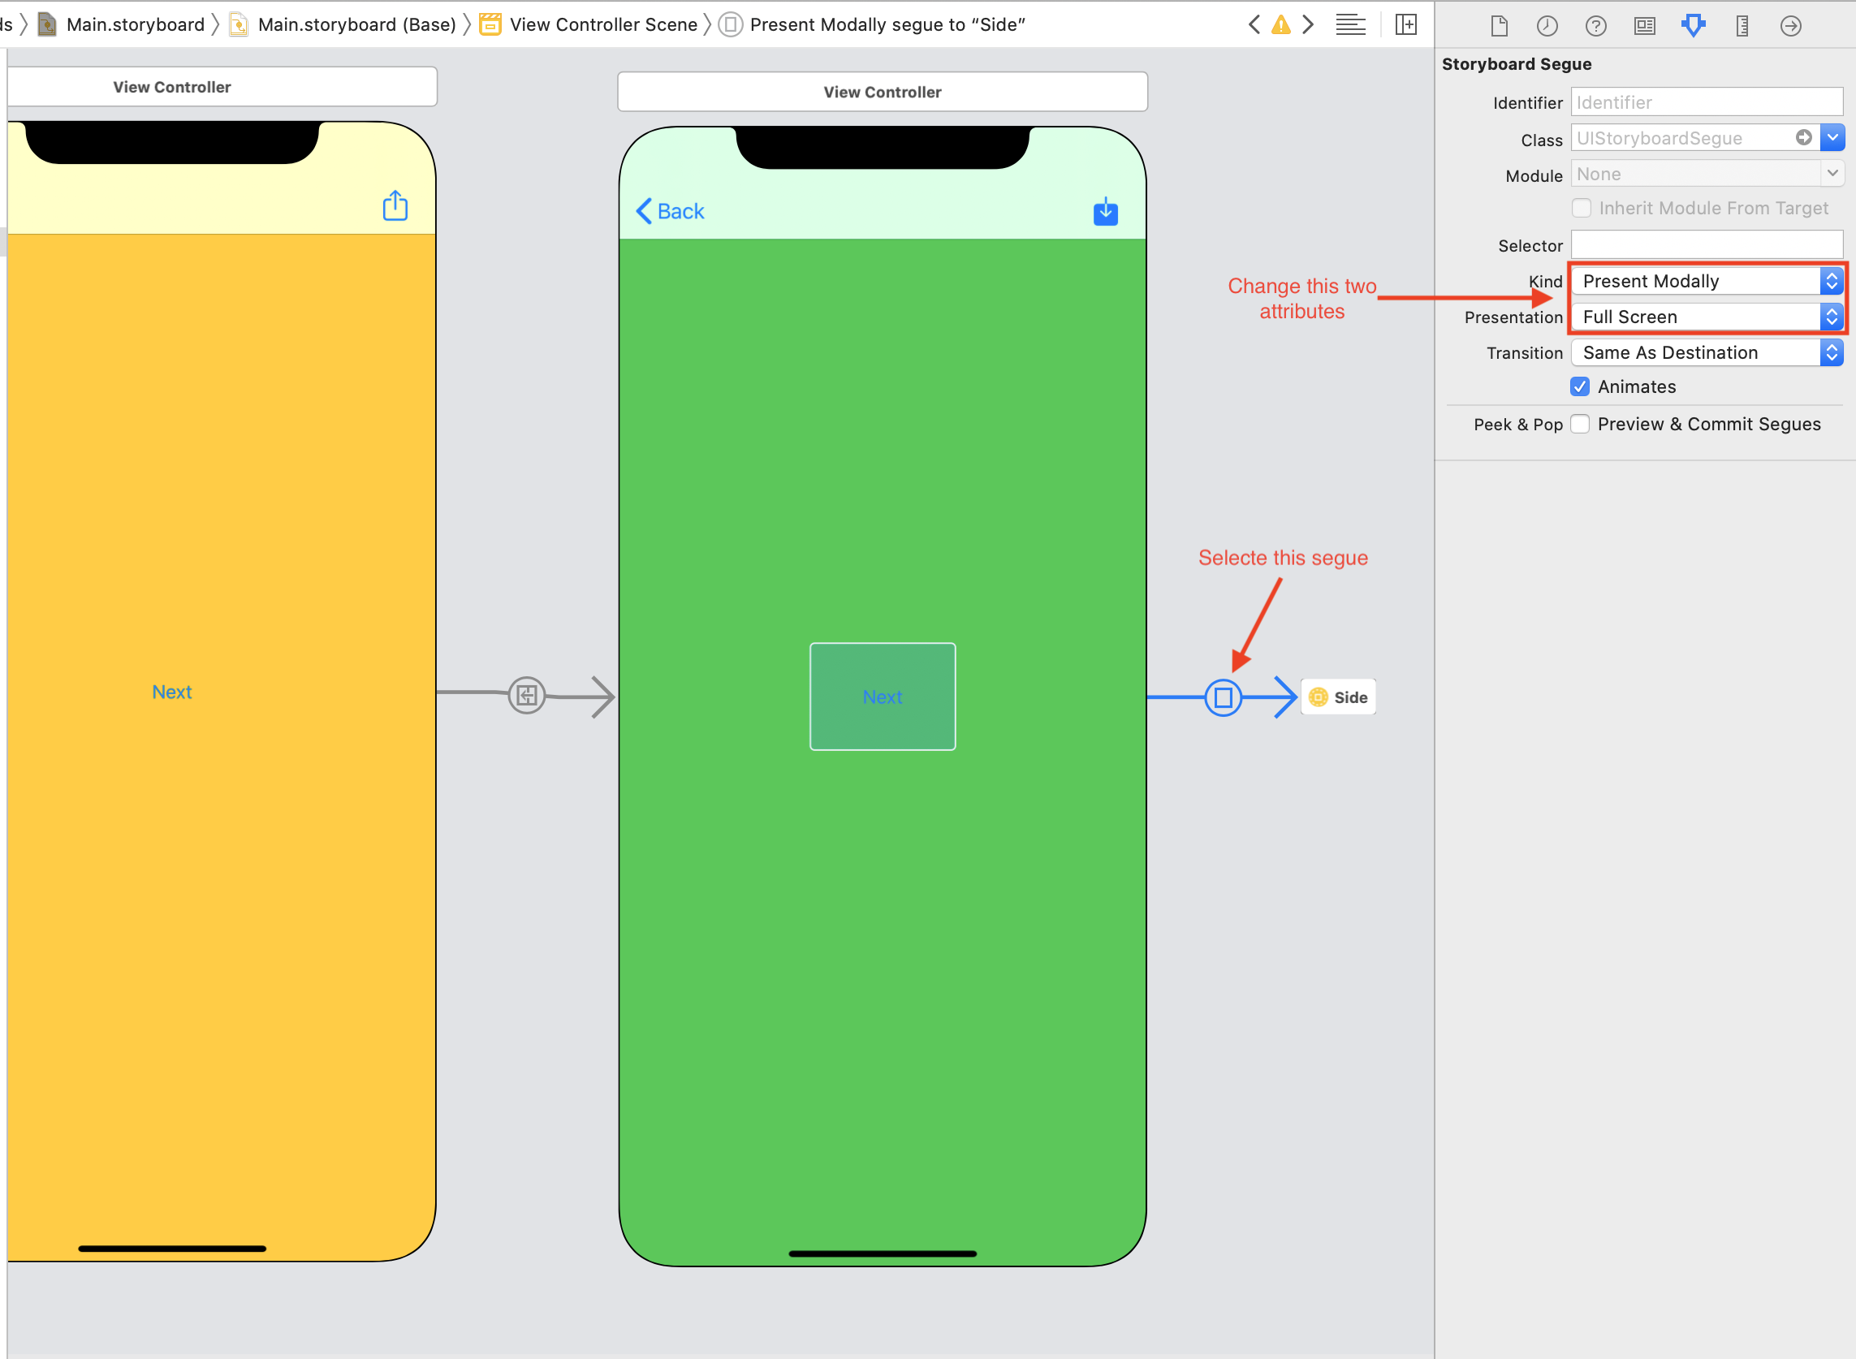The width and height of the screenshot is (1856, 1359).
Task: Click the Side destination view controller thumbnail
Action: point(1339,696)
